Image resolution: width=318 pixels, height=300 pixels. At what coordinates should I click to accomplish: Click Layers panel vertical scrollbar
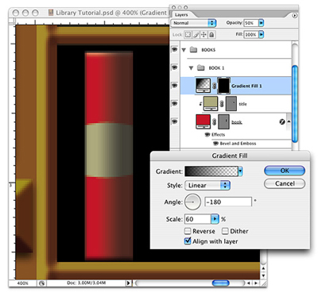tap(294, 103)
